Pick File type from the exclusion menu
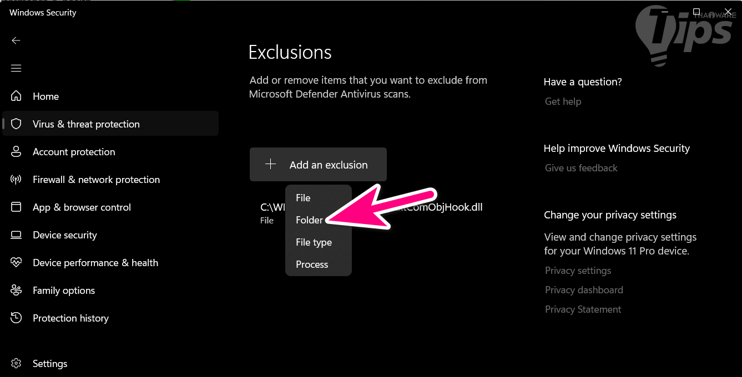Viewport: 742px width, 377px height. pyautogui.click(x=314, y=242)
